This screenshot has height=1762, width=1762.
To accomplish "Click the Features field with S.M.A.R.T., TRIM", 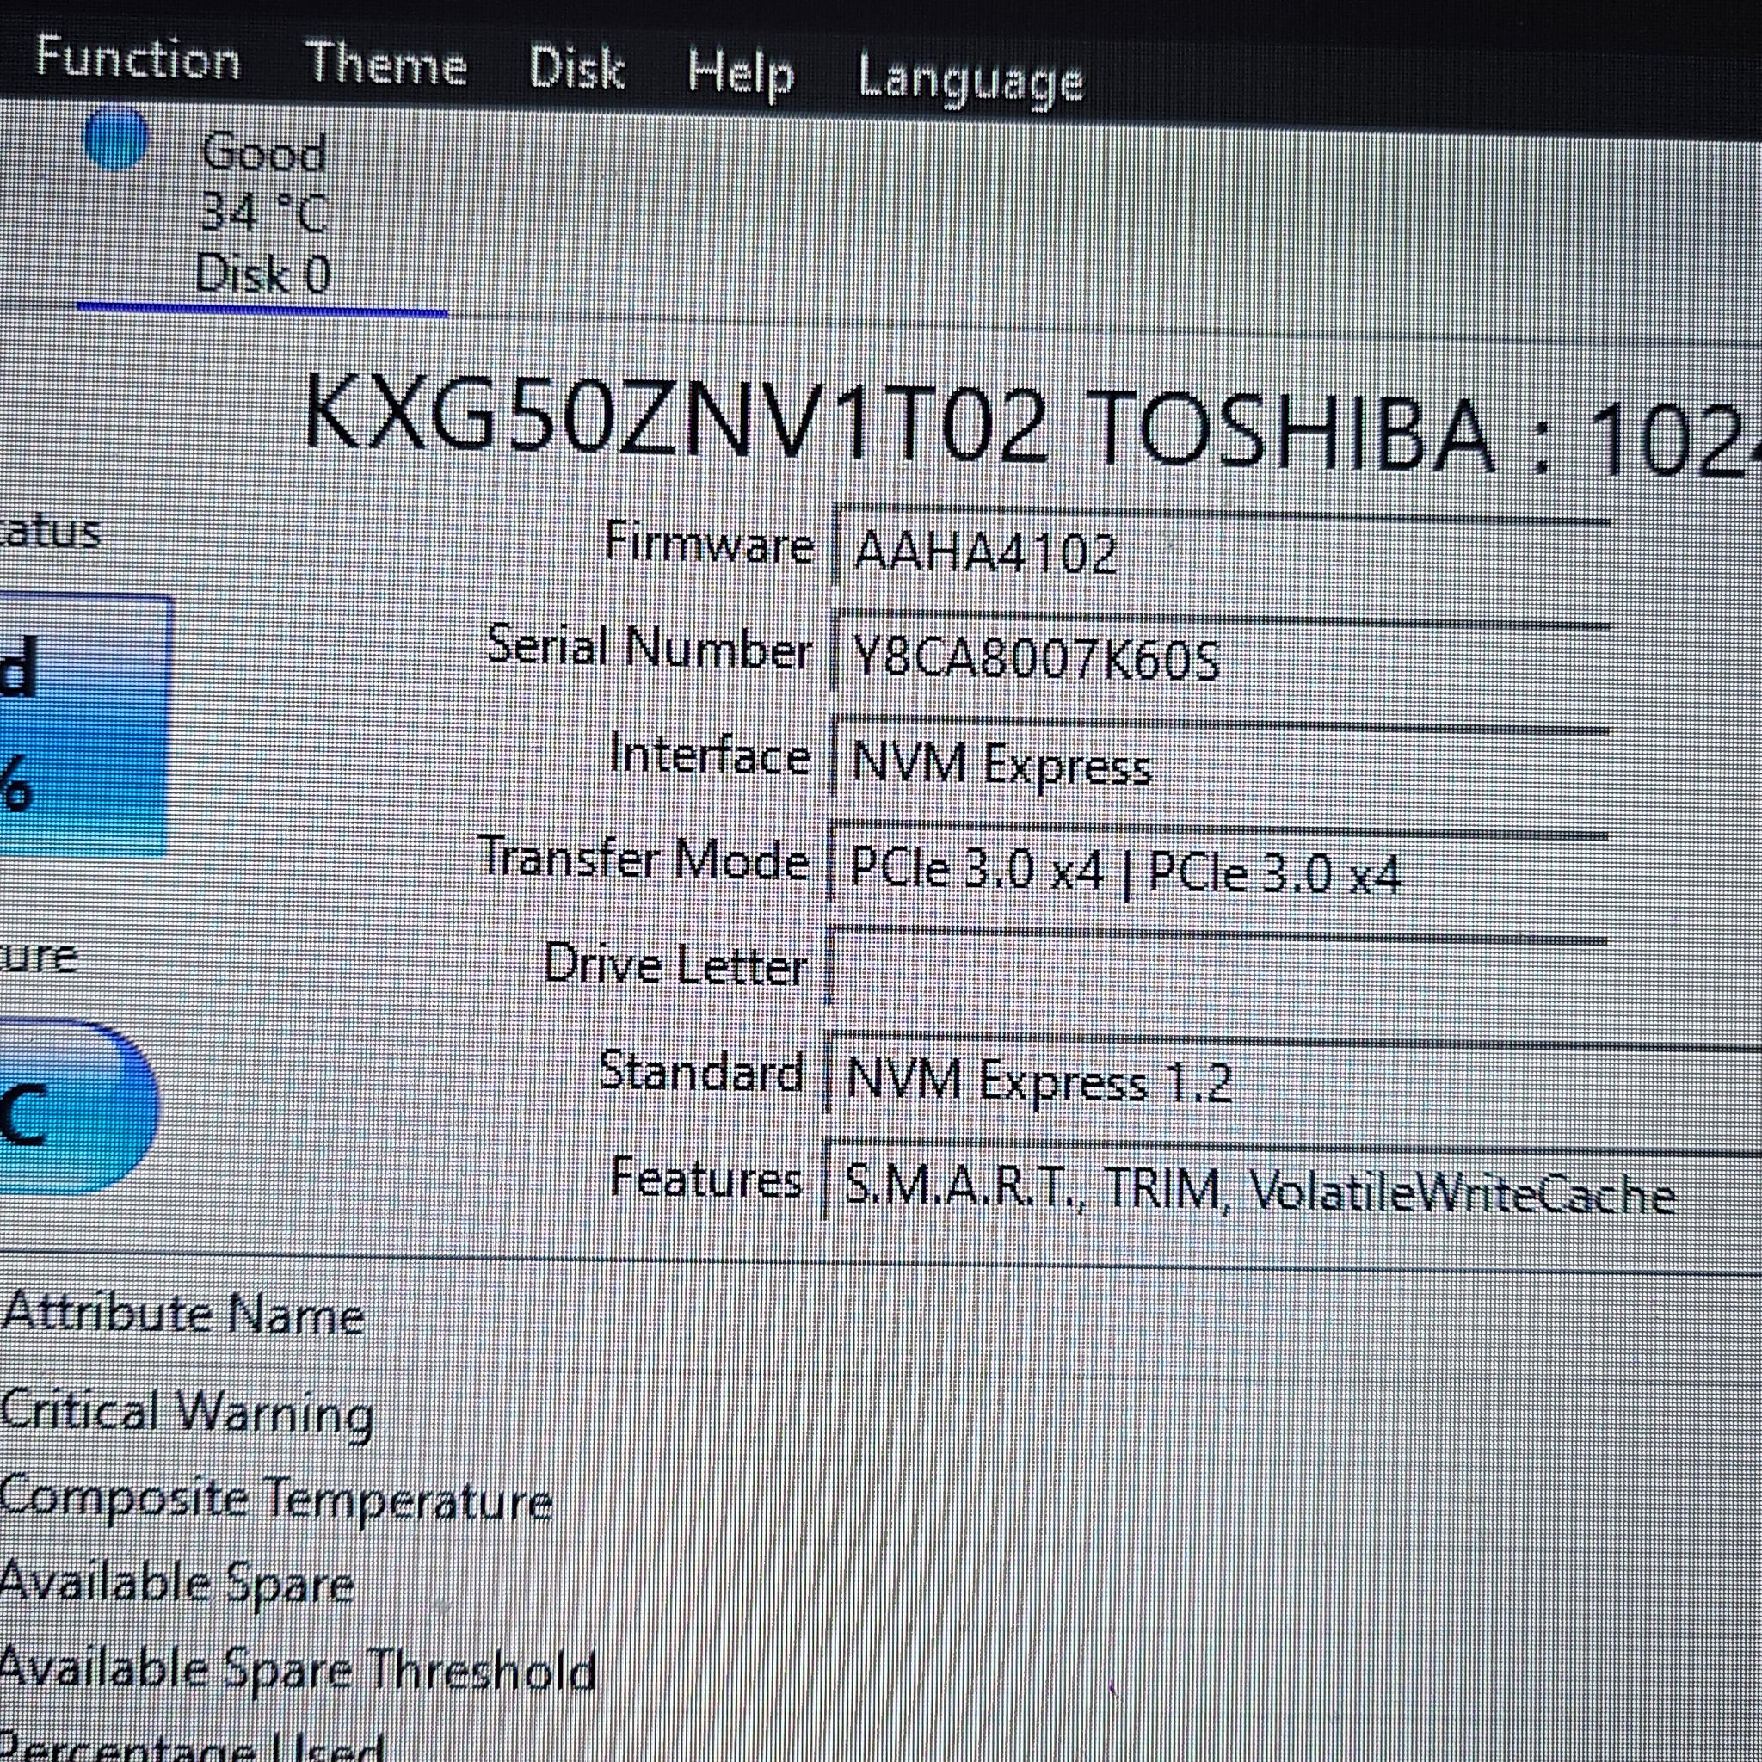I will pos(1291,1188).
